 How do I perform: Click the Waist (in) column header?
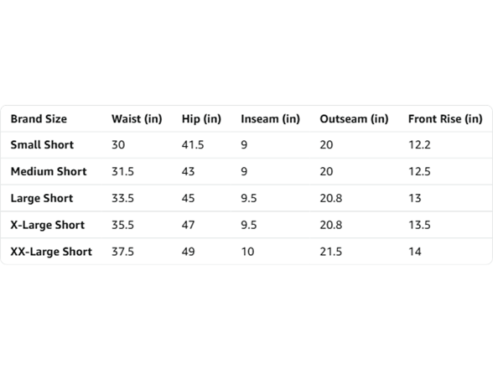coord(137,119)
